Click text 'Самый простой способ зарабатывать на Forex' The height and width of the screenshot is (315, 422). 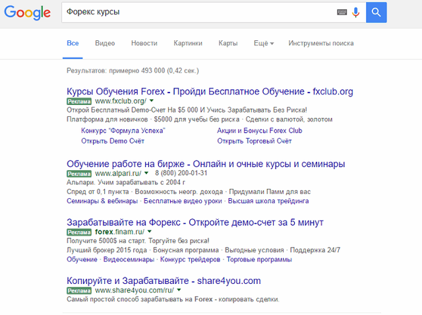(140, 299)
